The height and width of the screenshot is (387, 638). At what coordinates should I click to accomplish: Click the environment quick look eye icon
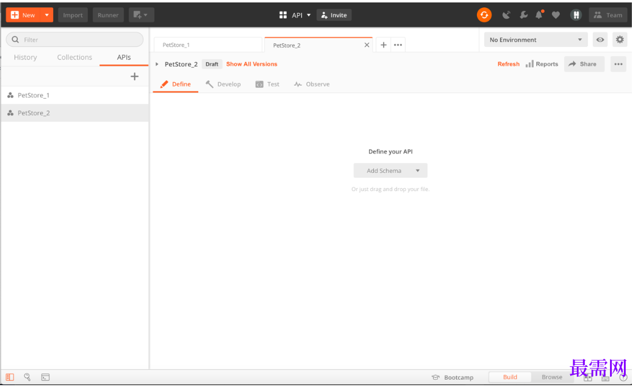click(x=600, y=40)
